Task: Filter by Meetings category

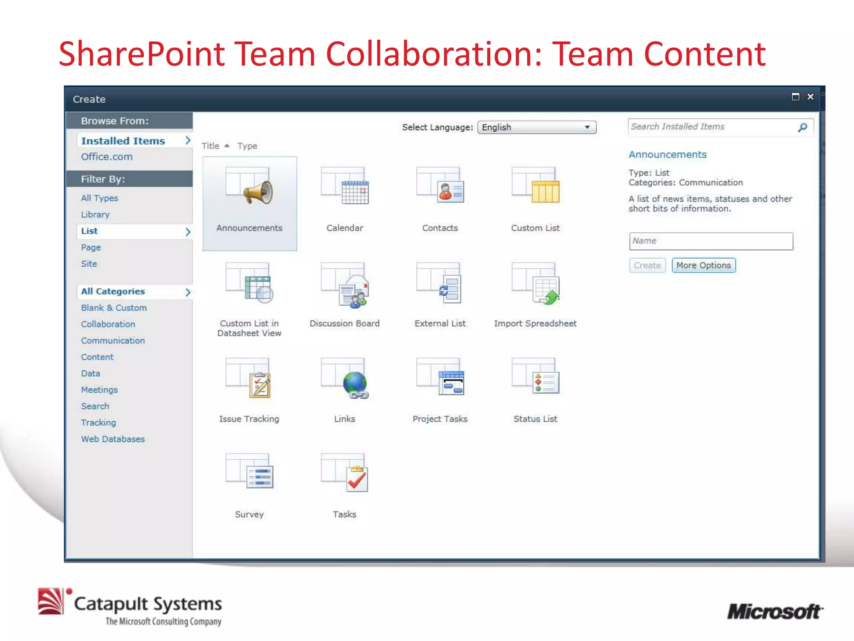Action: pos(99,390)
